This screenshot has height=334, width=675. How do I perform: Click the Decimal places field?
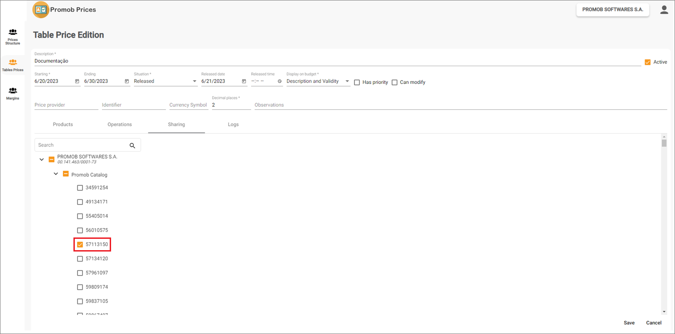click(x=231, y=105)
